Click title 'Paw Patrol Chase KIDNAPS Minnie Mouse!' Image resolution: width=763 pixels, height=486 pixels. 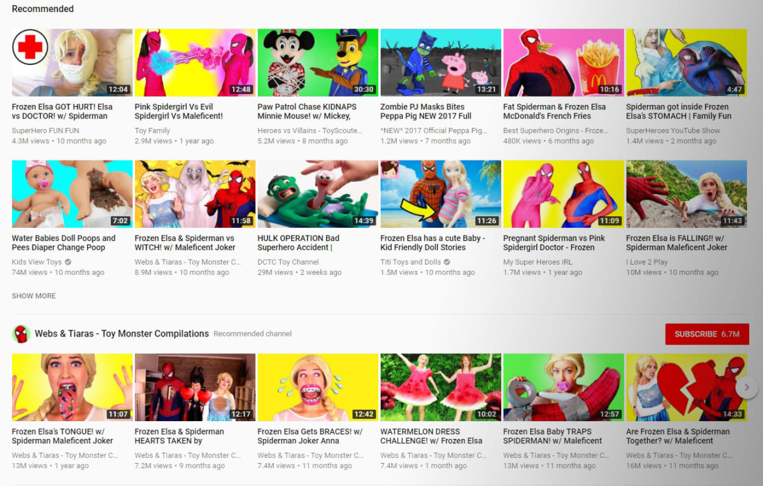pyautogui.click(x=307, y=111)
